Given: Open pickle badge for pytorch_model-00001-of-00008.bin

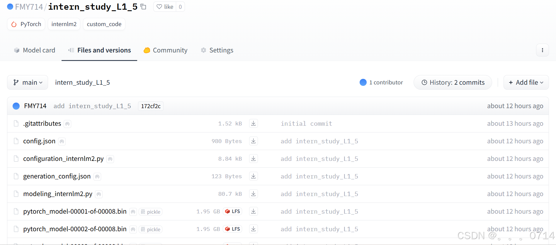Looking at the screenshot, I should pyautogui.click(x=150, y=212).
